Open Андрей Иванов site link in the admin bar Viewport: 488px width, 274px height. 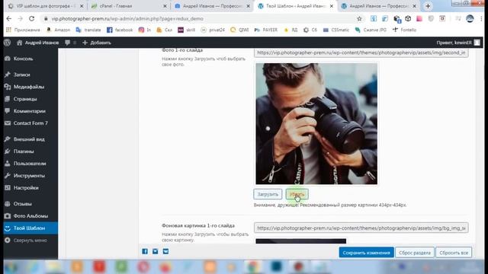click(x=37, y=43)
